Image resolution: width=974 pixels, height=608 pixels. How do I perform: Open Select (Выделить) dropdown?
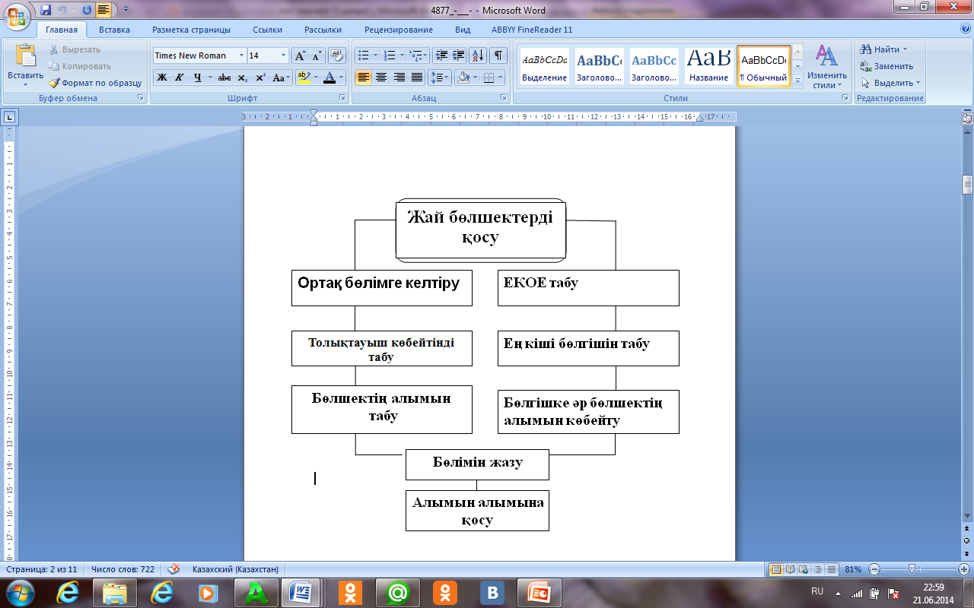(x=890, y=83)
